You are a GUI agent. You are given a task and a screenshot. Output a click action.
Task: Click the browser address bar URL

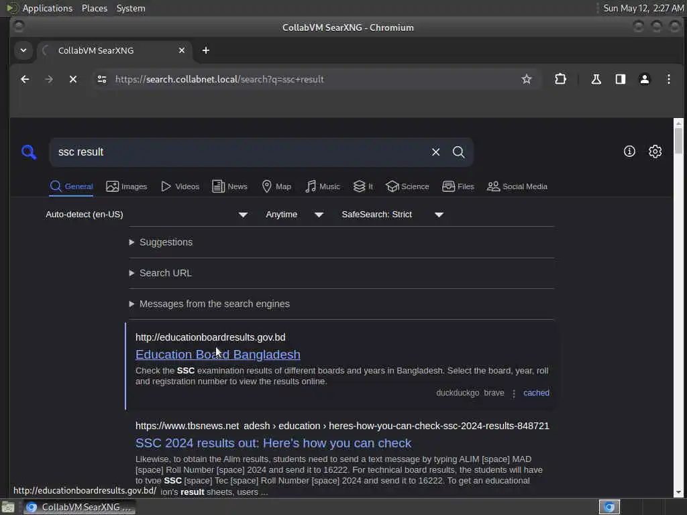pyautogui.click(x=219, y=79)
